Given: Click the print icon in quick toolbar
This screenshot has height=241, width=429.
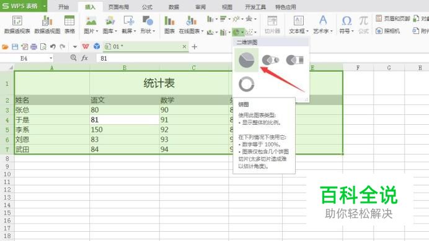Looking at the screenshot, I should coord(33,47).
